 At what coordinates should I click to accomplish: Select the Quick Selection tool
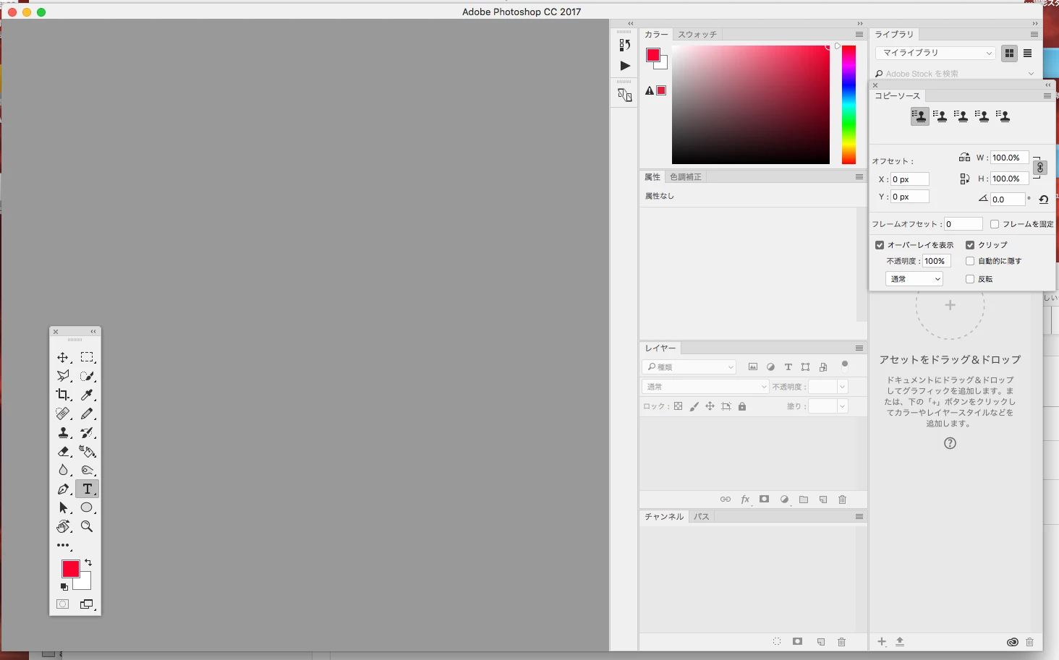[87, 376]
